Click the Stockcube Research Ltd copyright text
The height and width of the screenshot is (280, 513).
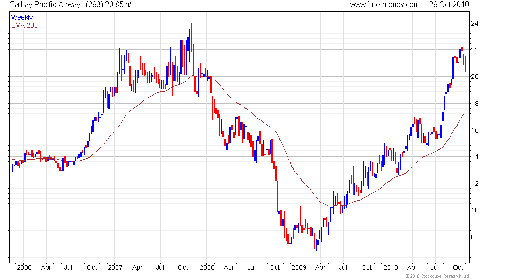click(x=437, y=276)
